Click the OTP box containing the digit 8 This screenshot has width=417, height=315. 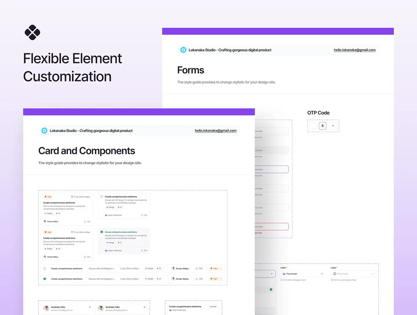pos(322,126)
